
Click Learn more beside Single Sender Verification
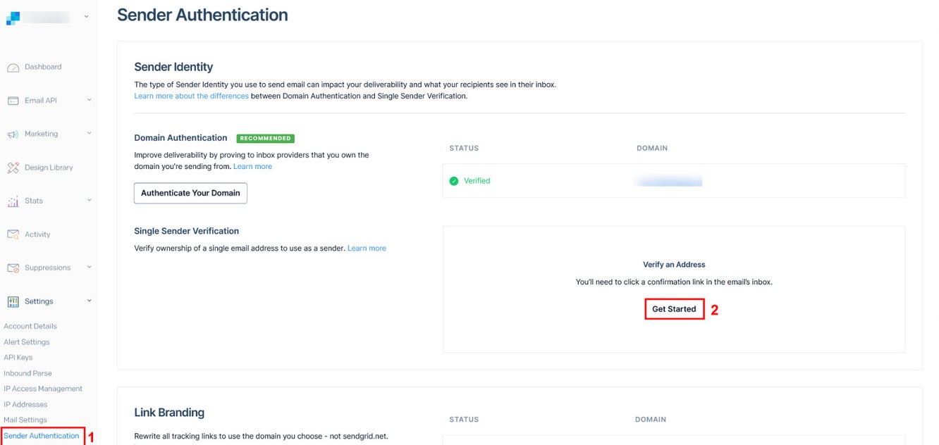point(367,248)
